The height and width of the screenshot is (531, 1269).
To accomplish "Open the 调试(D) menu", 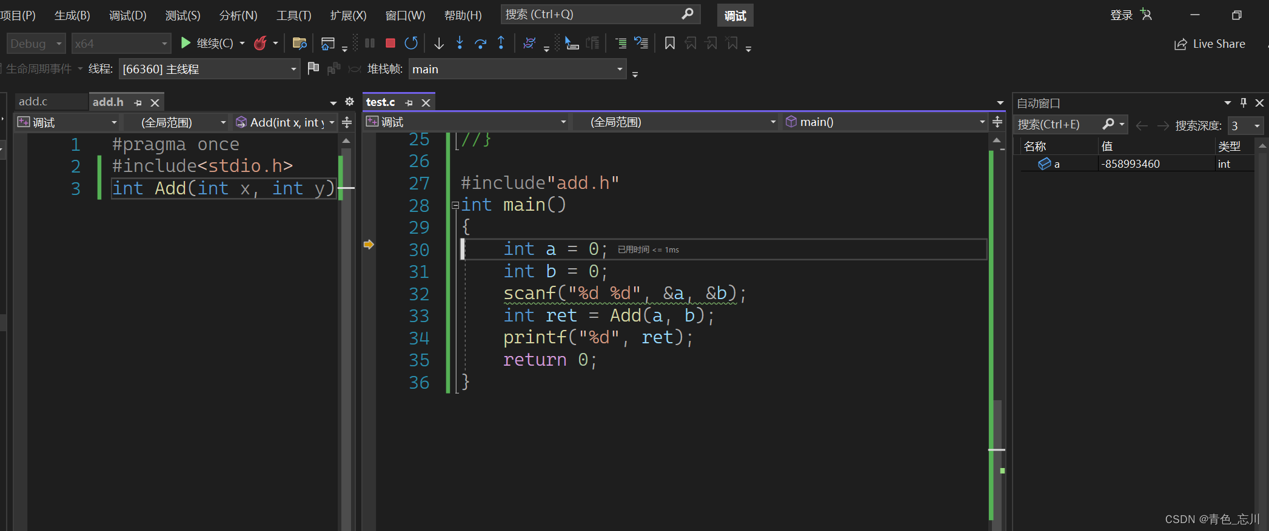I will click(x=127, y=15).
